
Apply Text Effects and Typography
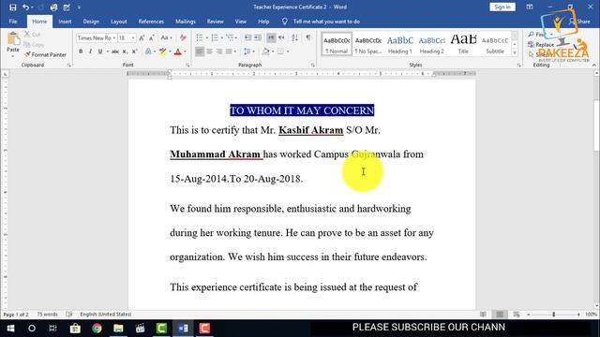pos(148,51)
